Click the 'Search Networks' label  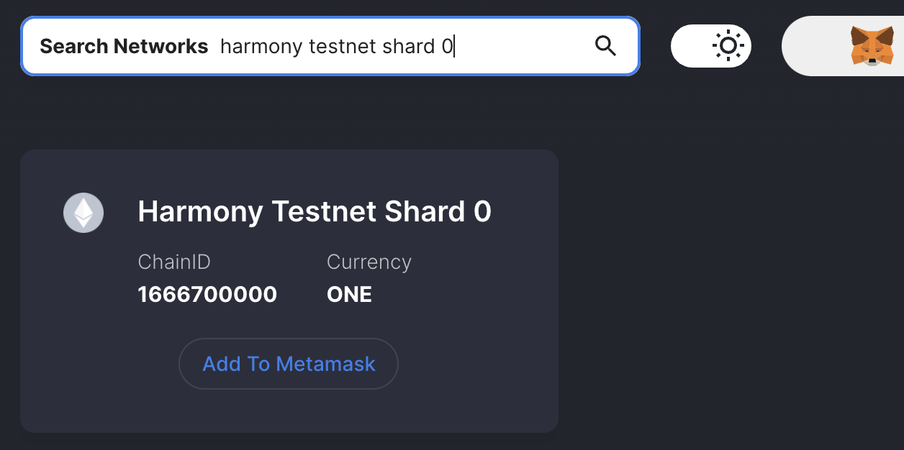pyautogui.click(x=124, y=47)
